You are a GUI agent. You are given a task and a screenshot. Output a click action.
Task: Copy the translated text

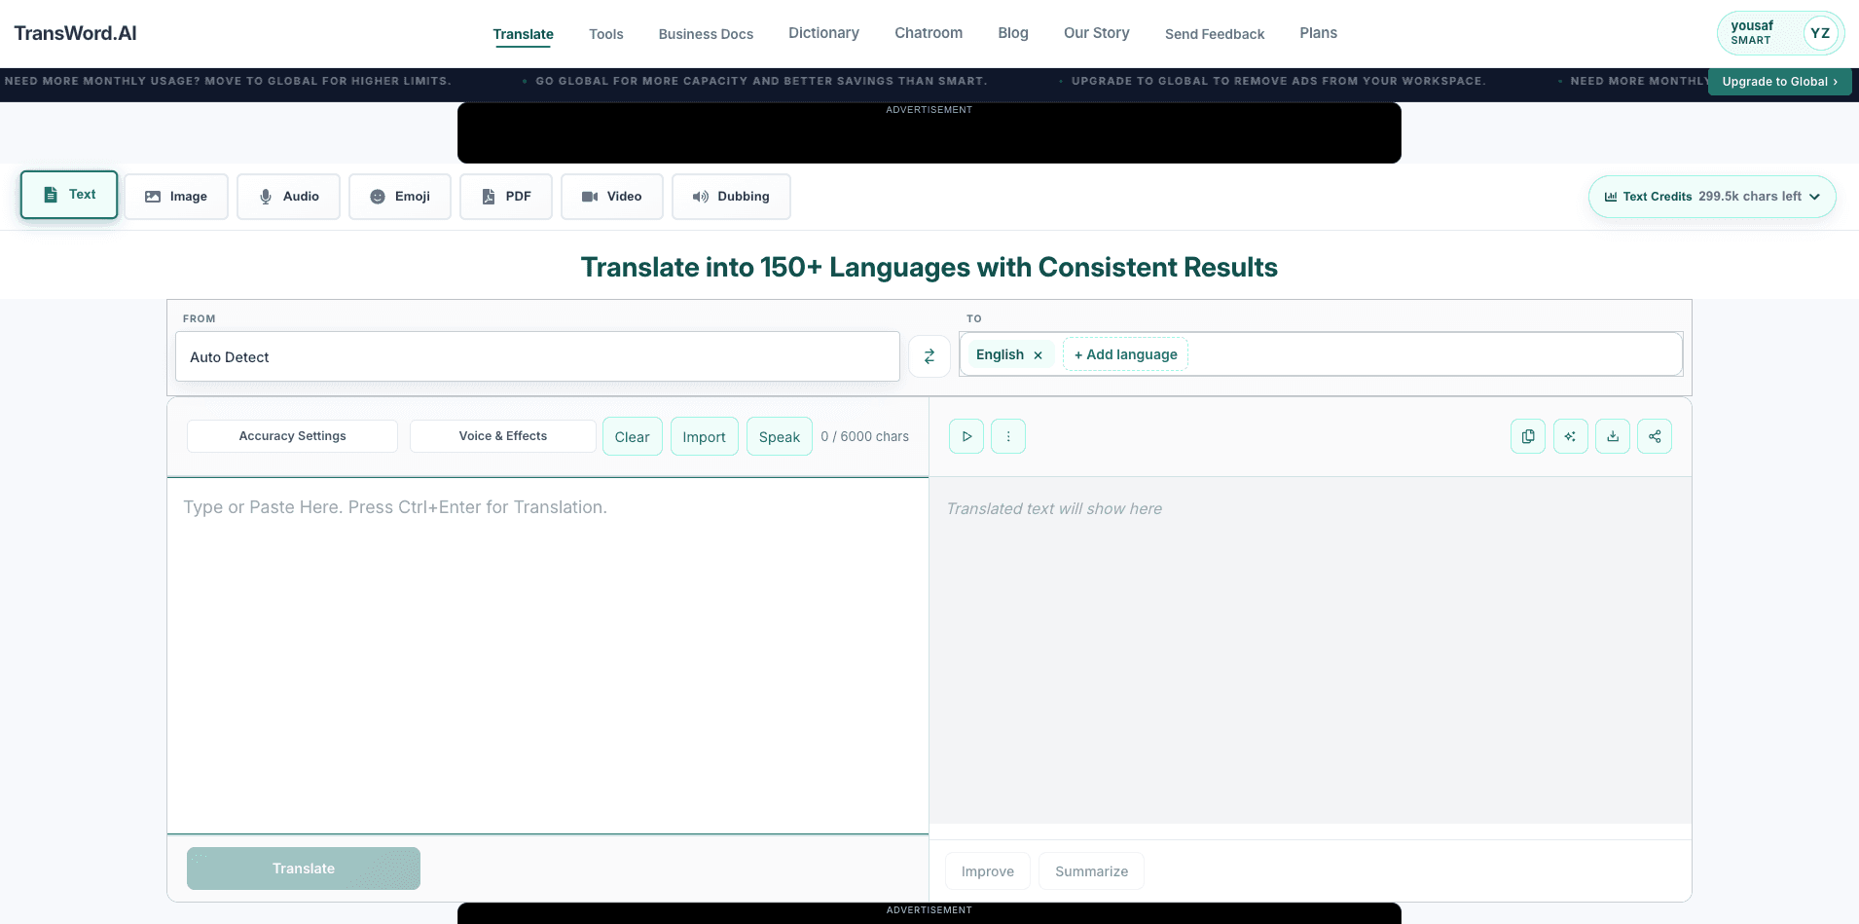(x=1528, y=436)
